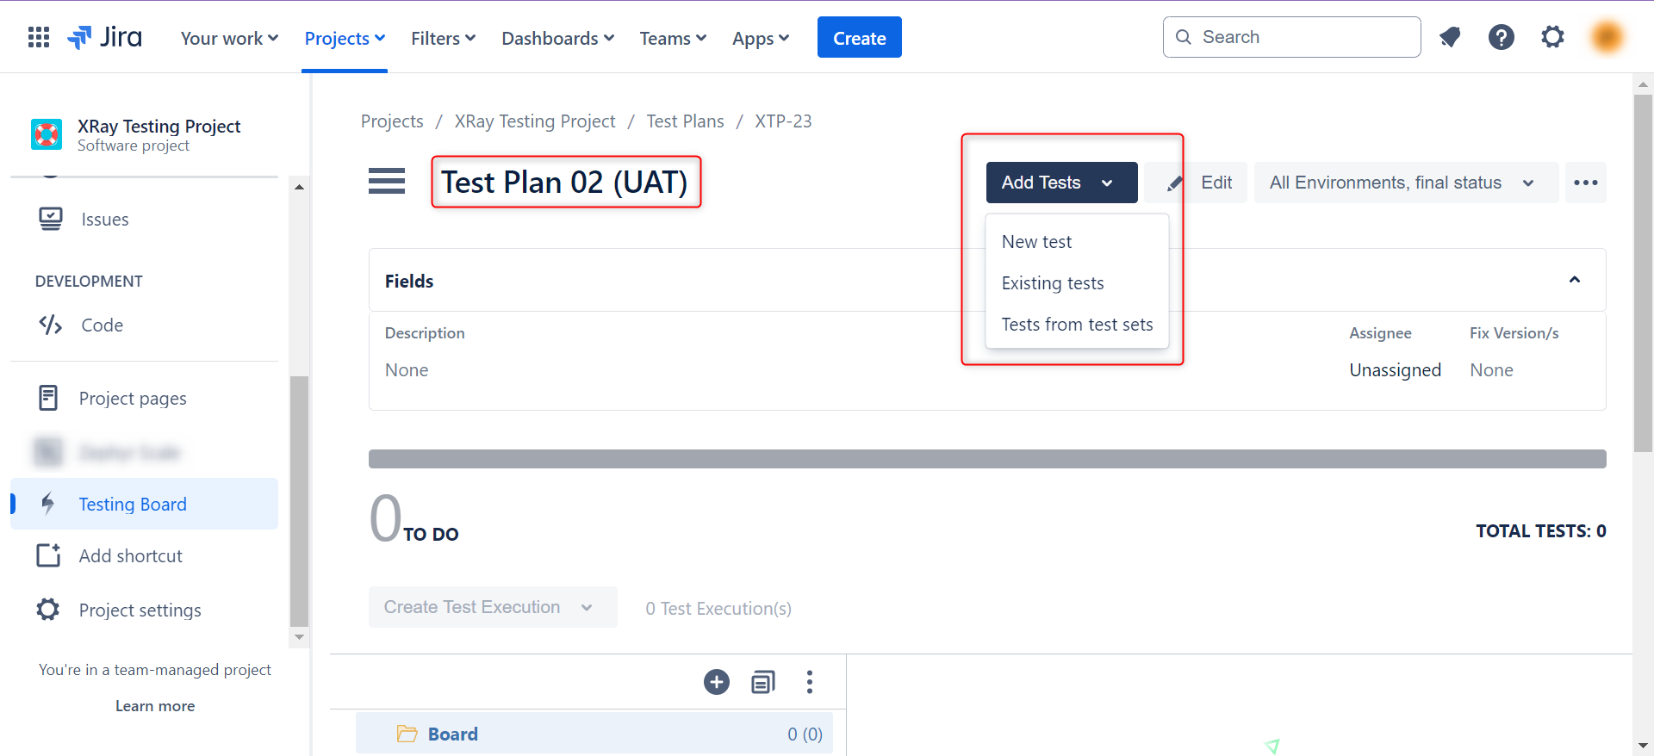Click the hamburger menu beside test plan title
This screenshot has width=1654, height=756.
point(387,182)
